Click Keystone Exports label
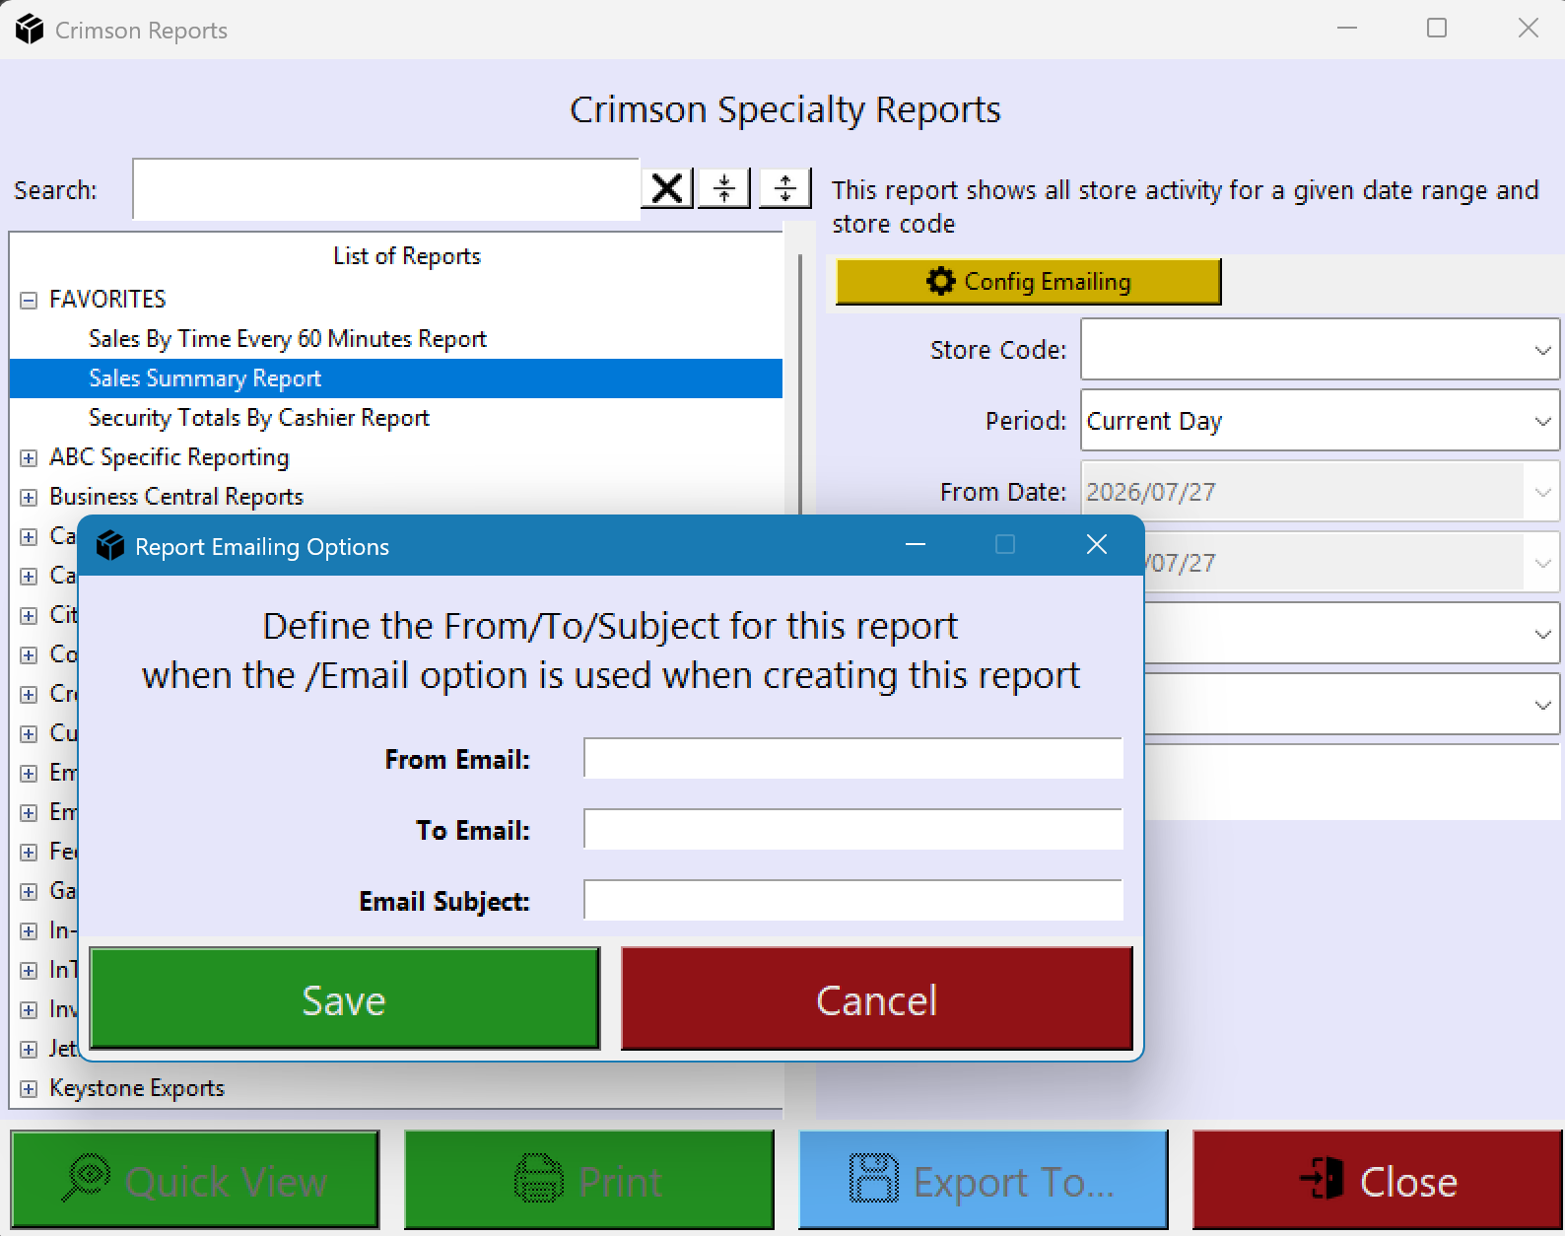The width and height of the screenshot is (1565, 1236). coord(137,1088)
